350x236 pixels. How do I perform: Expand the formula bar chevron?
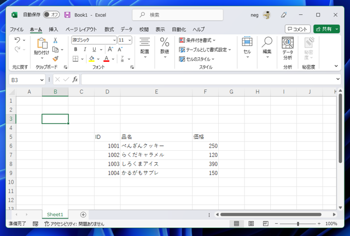(338, 79)
